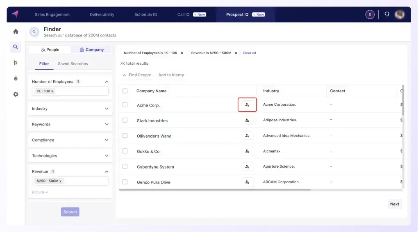Image resolution: width=418 pixels, height=232 pixels.
Task: Expand the Industry filter
Action: pyautogui.click(x=107, y=109)
